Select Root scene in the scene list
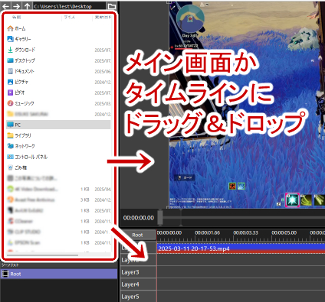 pos(58,274)
